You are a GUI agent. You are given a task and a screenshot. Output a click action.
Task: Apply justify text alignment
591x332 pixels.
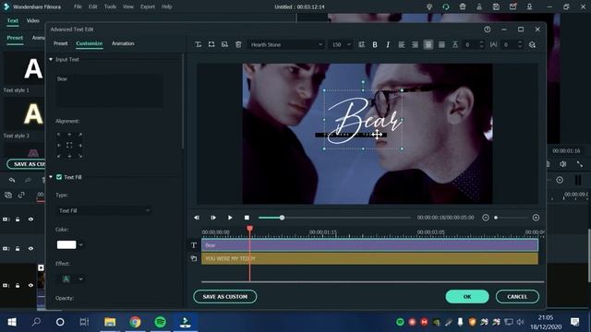coord(441,45)
